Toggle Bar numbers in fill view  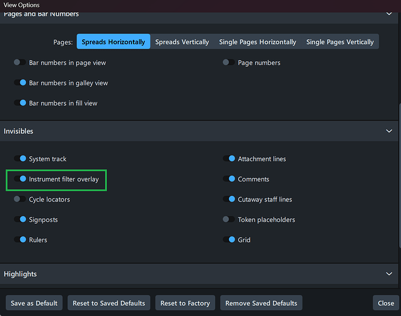tap(20, 103)
